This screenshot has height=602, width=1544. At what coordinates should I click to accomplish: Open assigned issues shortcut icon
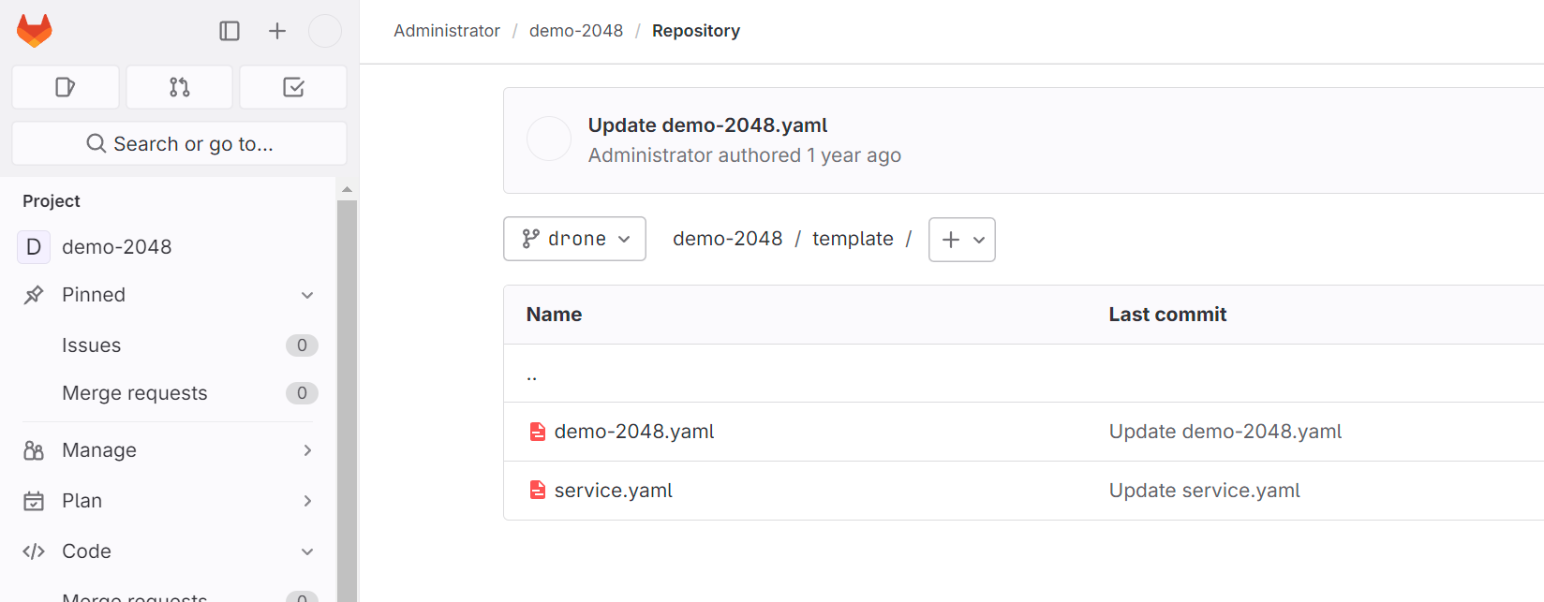click(66, 87)
